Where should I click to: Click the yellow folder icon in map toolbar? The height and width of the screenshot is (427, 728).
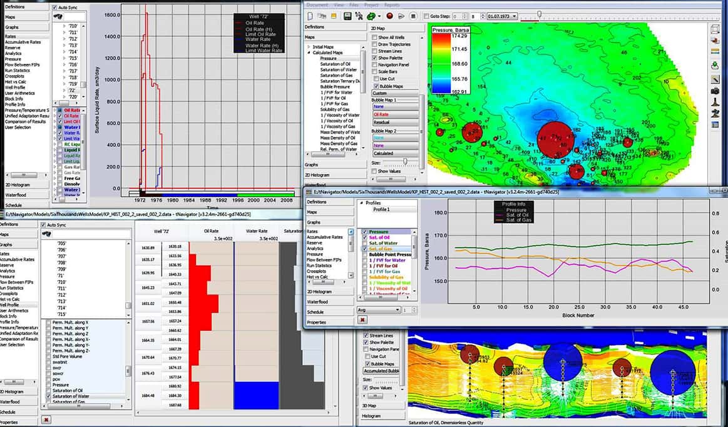click(334, 16)
